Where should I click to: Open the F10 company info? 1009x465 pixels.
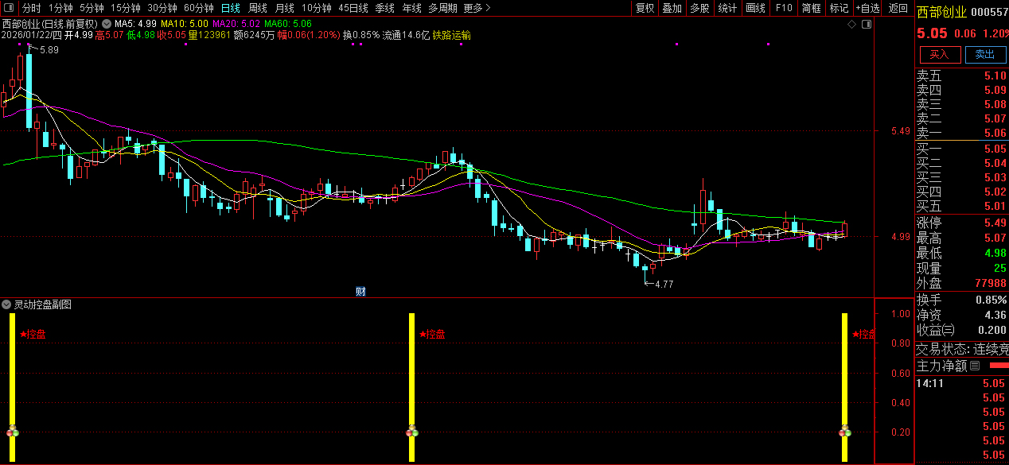[784, 8]
